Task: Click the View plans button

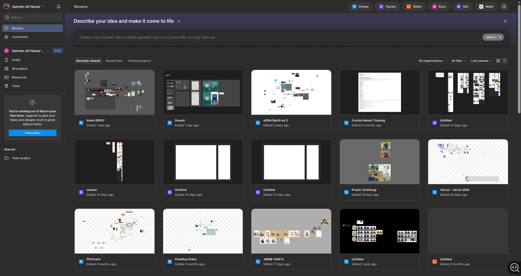Action: 32,133
